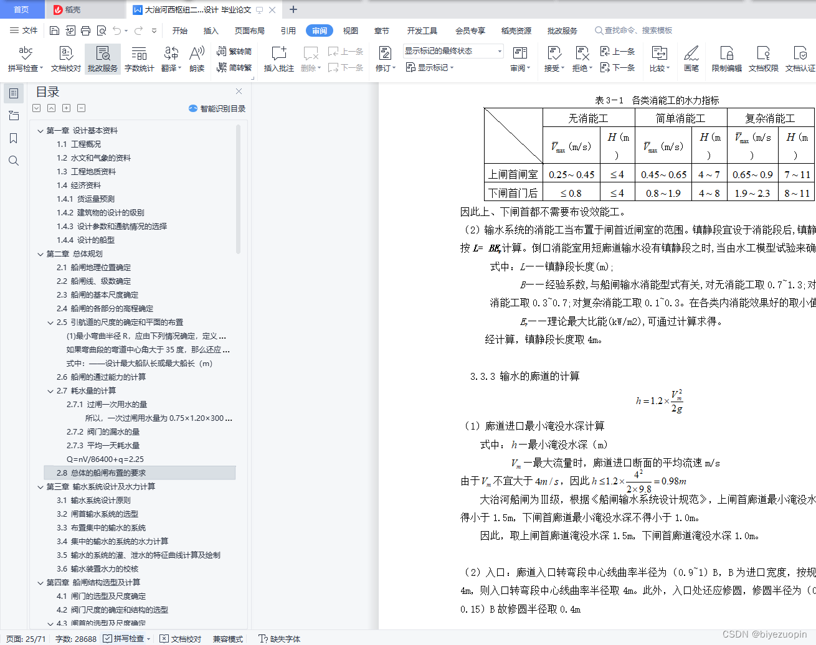Collapse 第二章 总体规划
The image size is (816, 645).
pyautogui.click(x=40, y=254)
